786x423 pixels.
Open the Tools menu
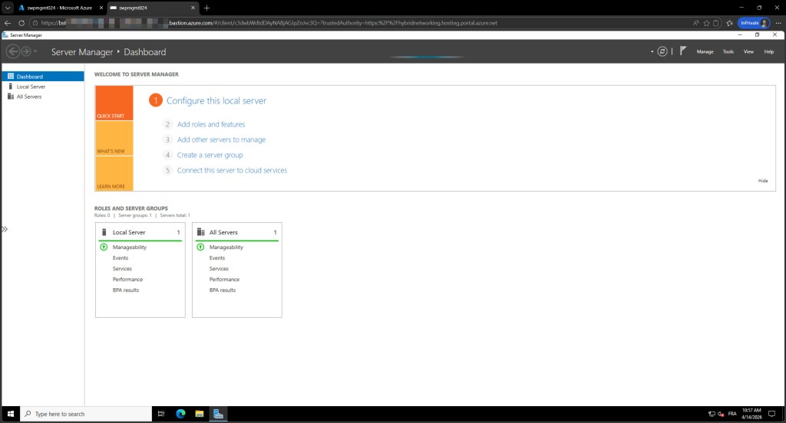pyautogui.click(x=728, y=51)
